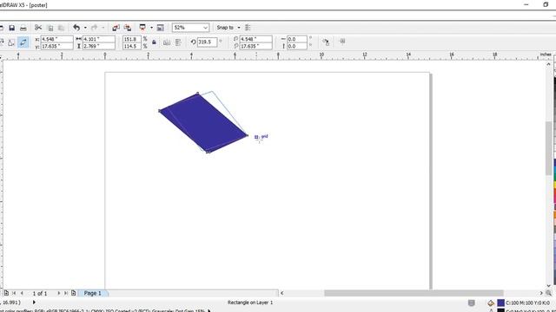Click the object width field showing 4.101
This screenshot has width=556, height=312.
tap(98, 39)
